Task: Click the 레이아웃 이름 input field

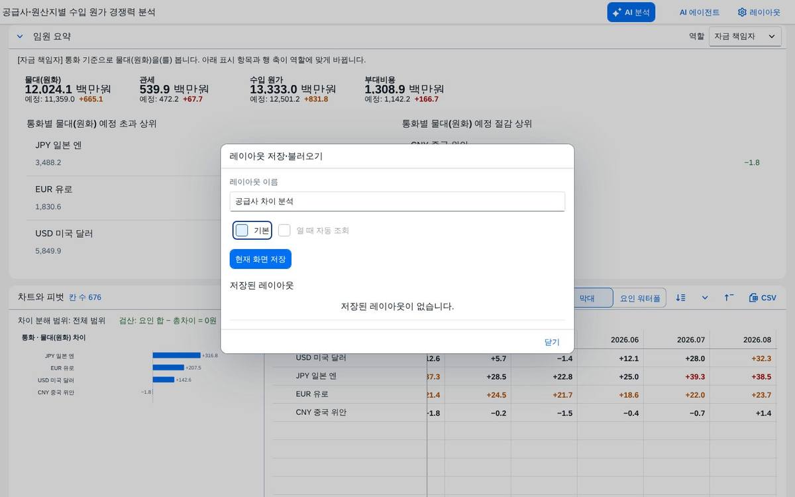Action: click(x=397, y=201)
